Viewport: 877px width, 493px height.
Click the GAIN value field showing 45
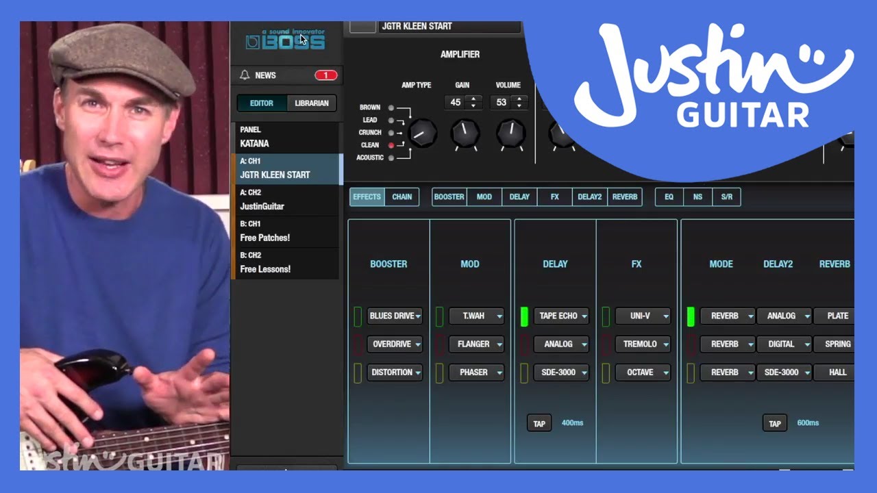click(456, 102)
